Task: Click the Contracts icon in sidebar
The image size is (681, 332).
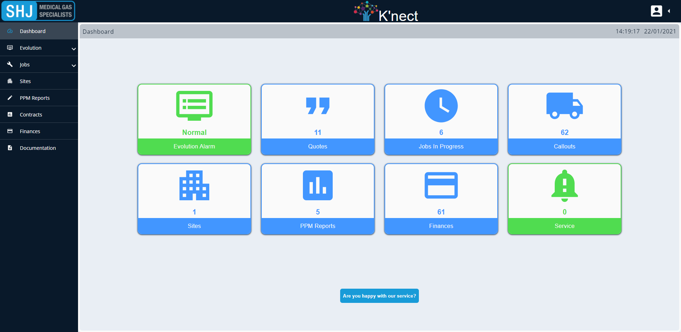Action: [10, 114]
